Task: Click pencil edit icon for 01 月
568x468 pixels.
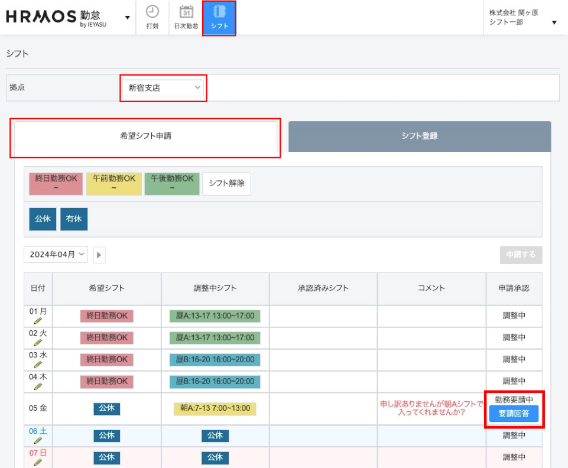Action: coord(38,321)
